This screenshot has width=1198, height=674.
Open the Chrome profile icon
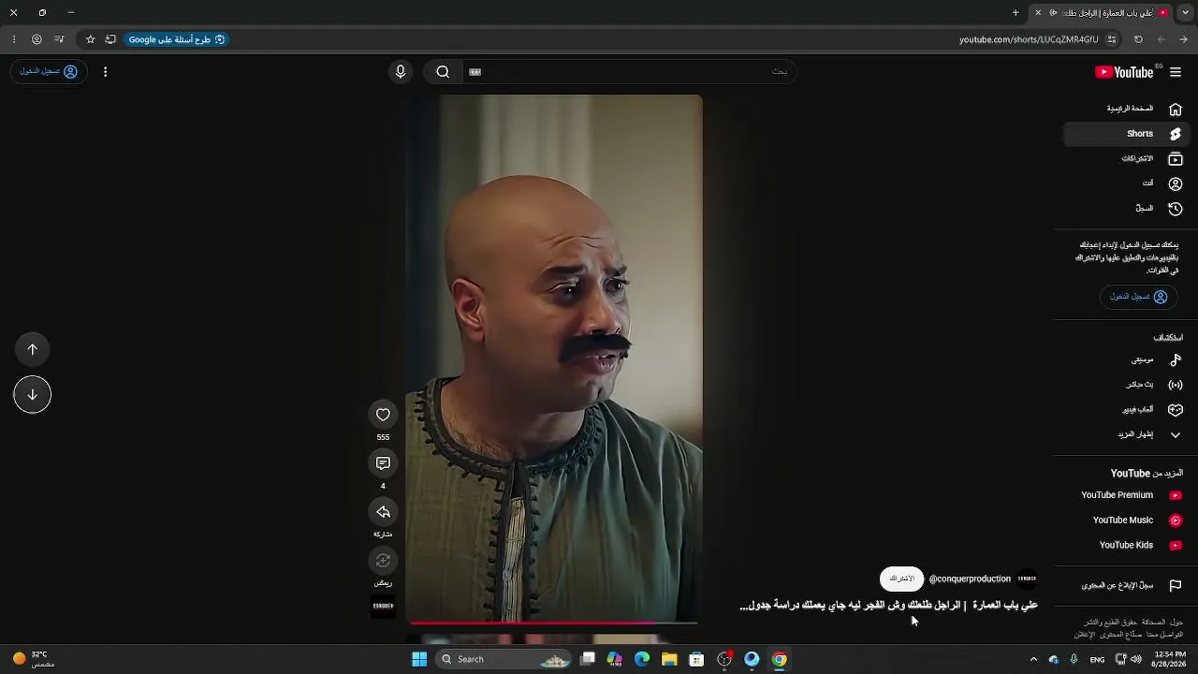coord(37,39)
